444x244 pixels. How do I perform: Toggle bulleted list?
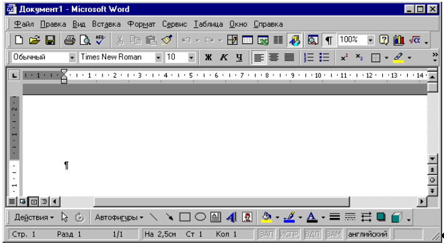point(324,58)
